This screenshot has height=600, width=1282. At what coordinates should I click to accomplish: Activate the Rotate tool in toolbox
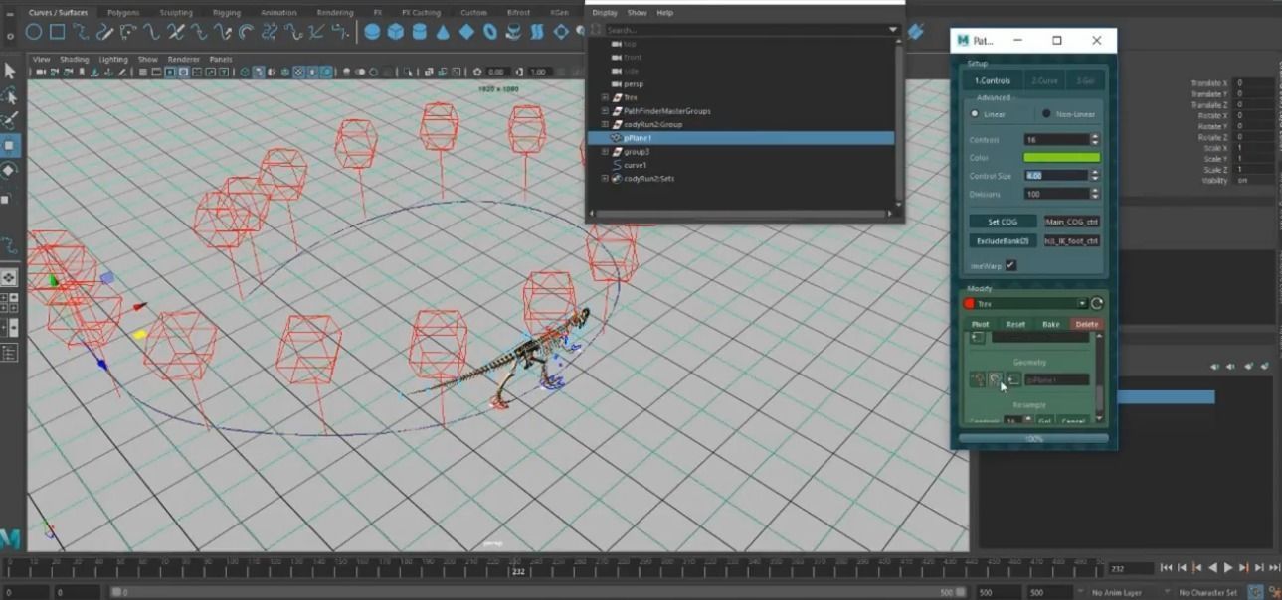9,171
